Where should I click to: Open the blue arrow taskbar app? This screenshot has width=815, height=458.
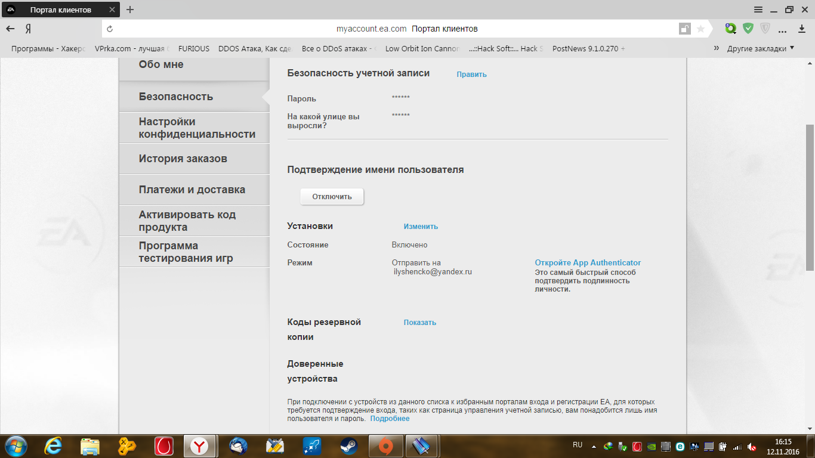312,446
